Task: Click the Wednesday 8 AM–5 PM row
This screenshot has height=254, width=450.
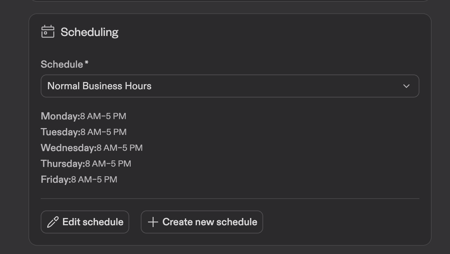Action: [92, 148]
